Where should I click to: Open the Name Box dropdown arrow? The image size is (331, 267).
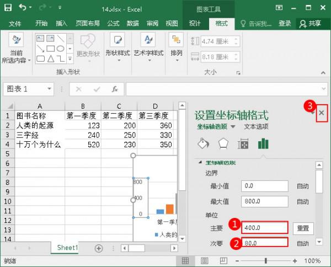(49, 89)
